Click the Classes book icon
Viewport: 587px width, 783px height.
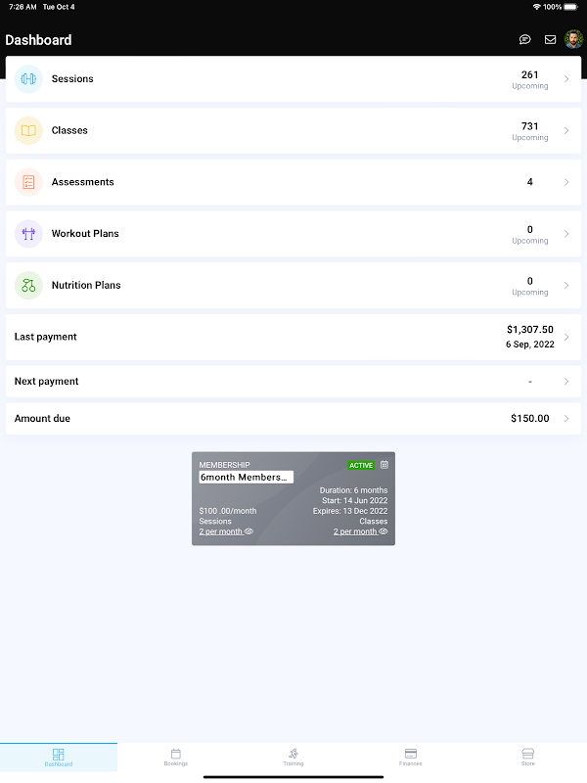(28, 130)
